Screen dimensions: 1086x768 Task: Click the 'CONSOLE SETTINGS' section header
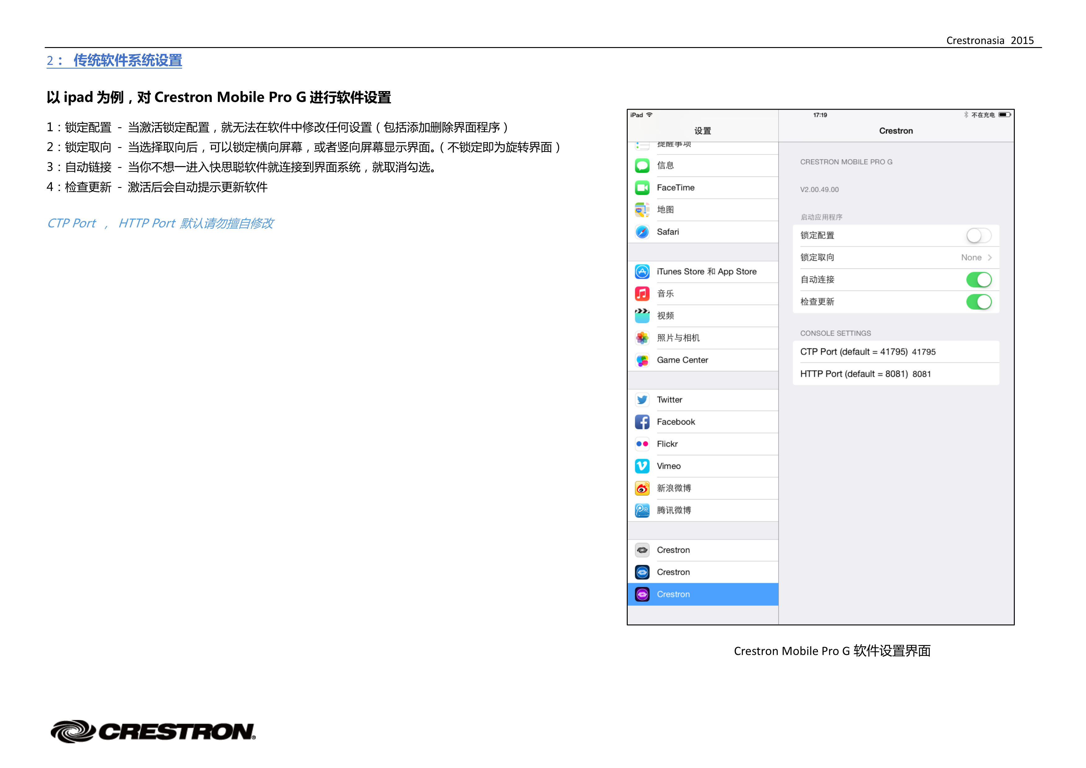(x=835, y=334)
